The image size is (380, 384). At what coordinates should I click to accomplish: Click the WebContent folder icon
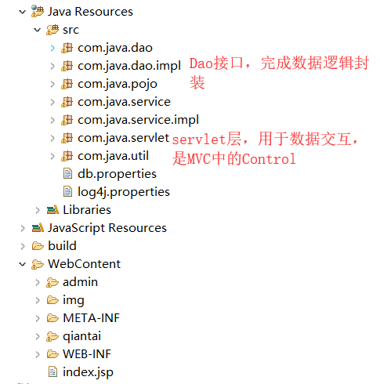tap(38, 264)
